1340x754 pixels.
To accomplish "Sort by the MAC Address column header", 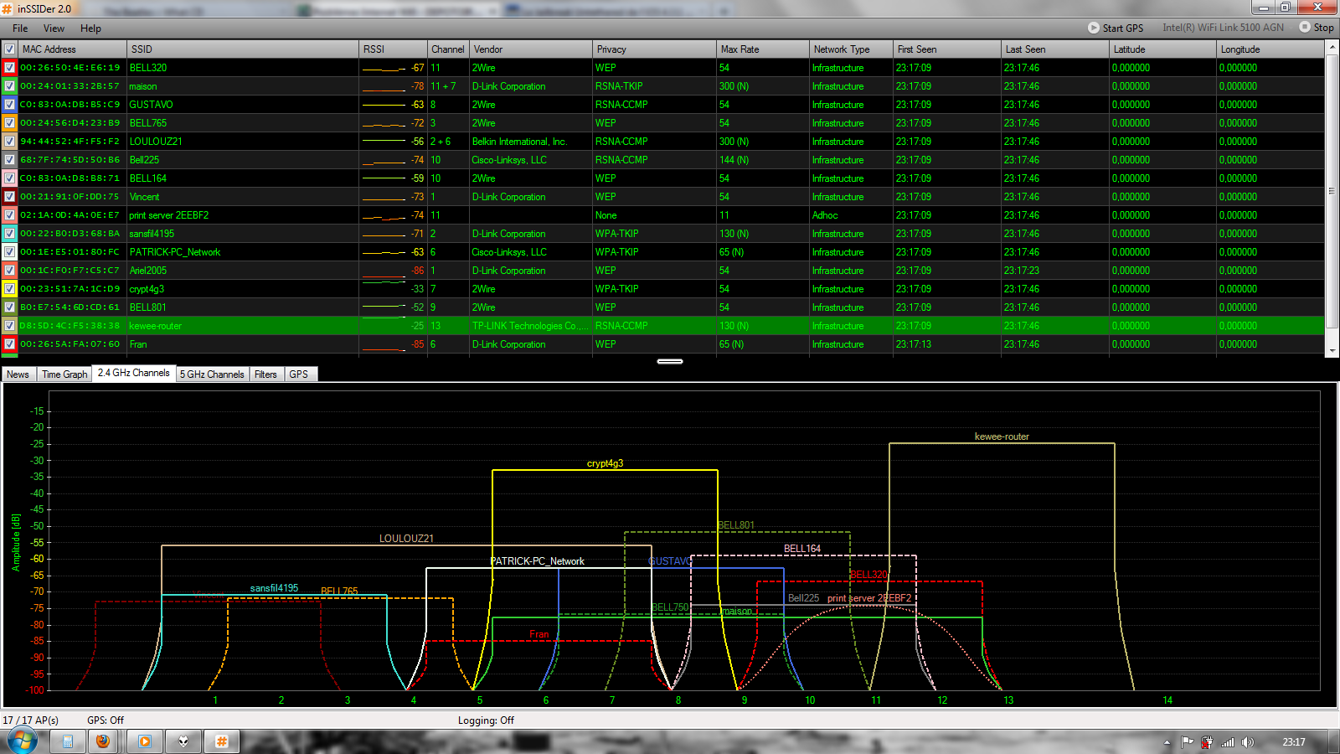I will (x=72, y=49).
